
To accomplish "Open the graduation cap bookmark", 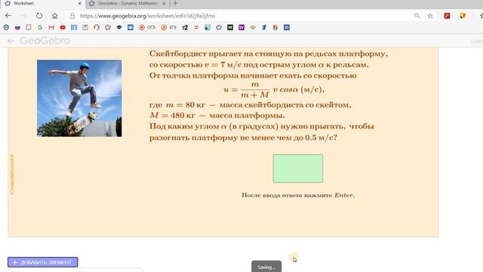I will [119, 27].
